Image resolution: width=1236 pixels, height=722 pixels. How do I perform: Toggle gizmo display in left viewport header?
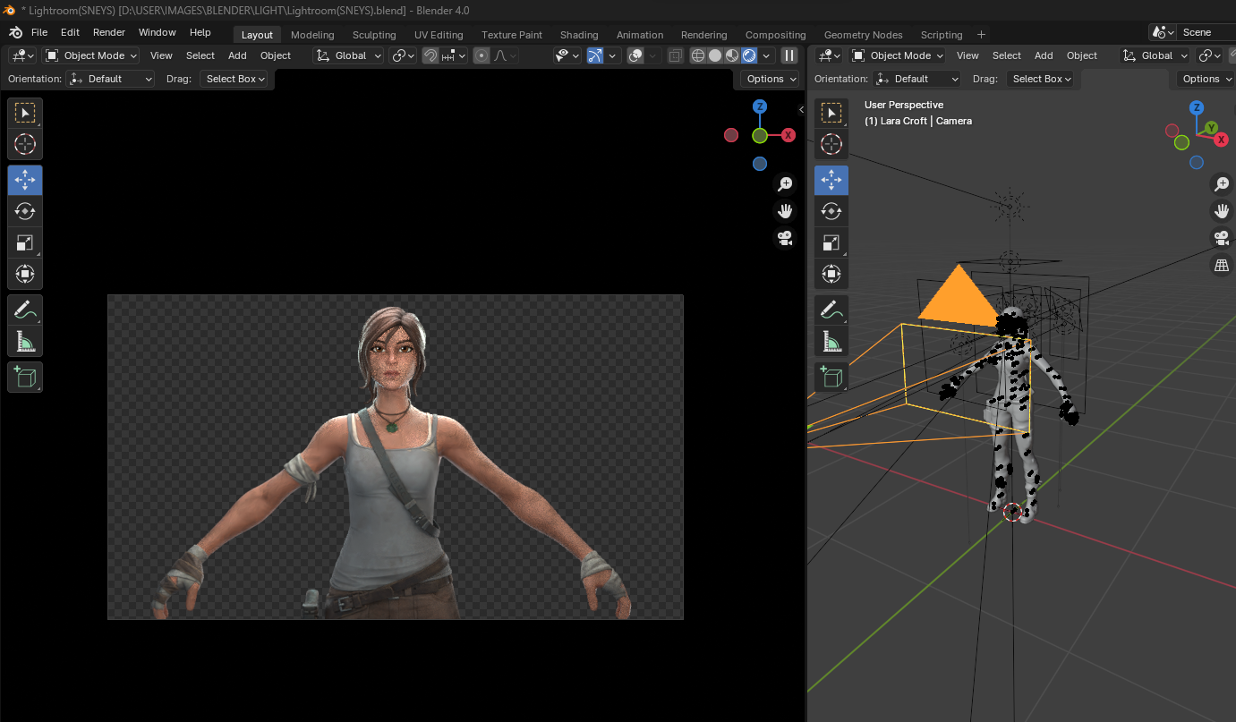594,55
